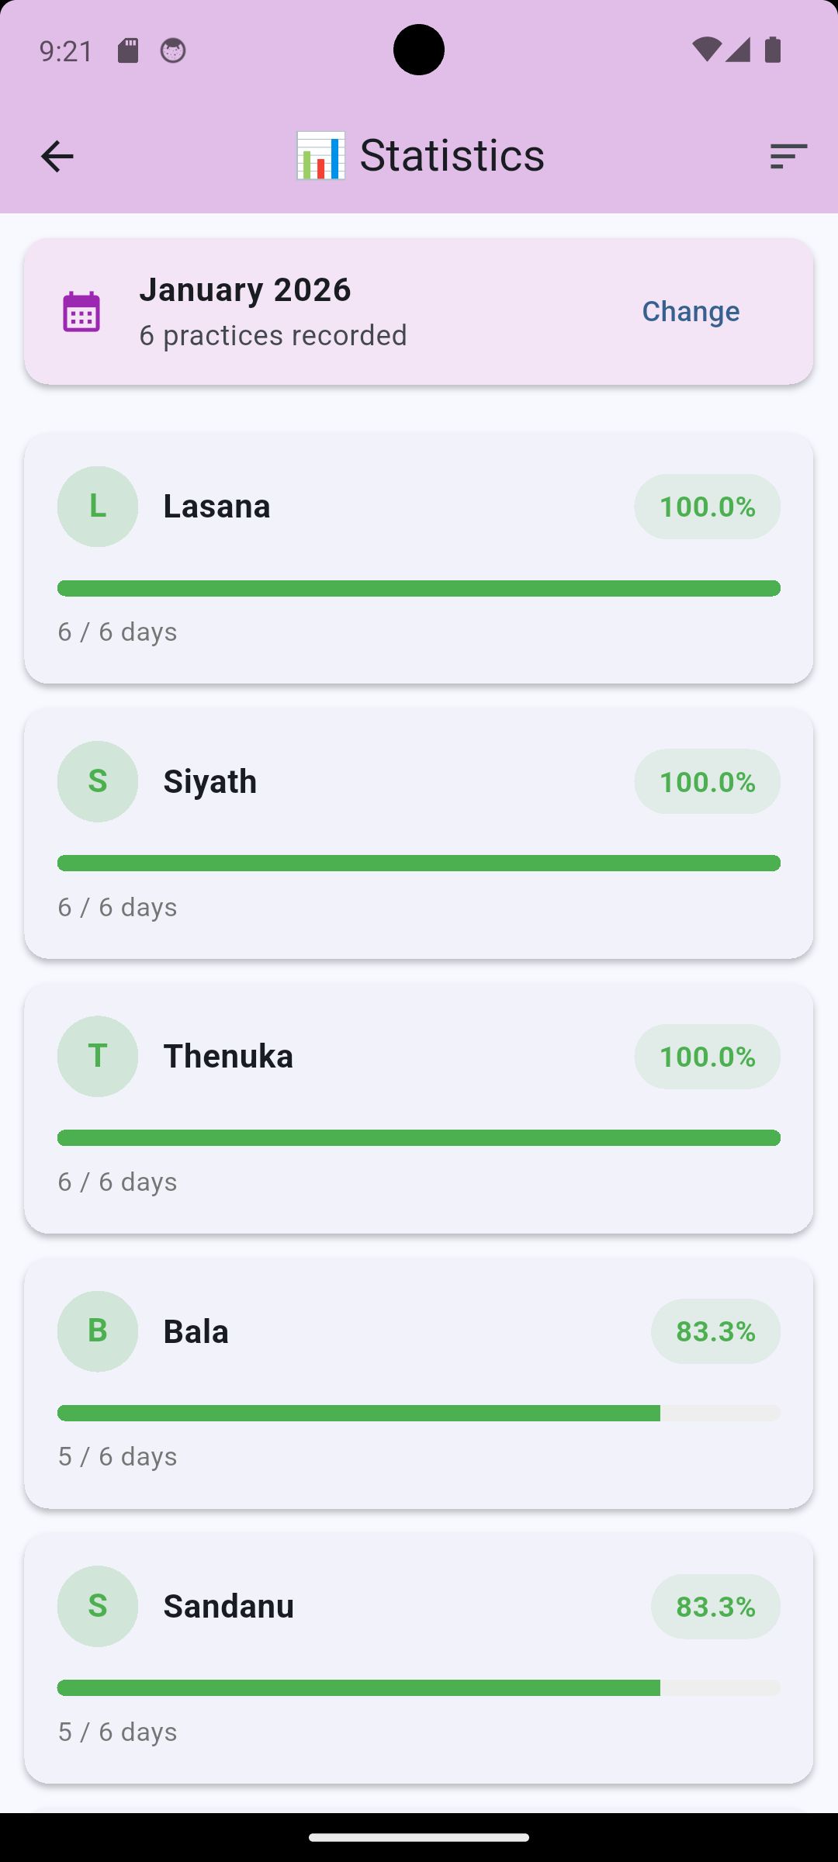Tap Lasana's avatar circle
This screenshot has width=838, height=1862.
[x=98, y=507]
